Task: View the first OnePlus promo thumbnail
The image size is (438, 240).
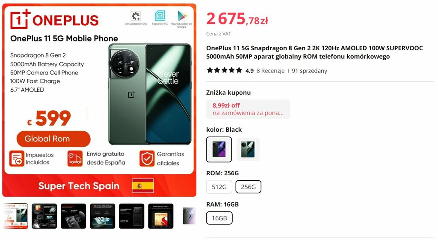Action: [x=16, y=216]
